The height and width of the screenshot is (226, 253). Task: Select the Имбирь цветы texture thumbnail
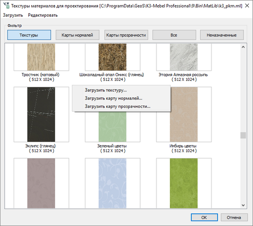[184, 114]
